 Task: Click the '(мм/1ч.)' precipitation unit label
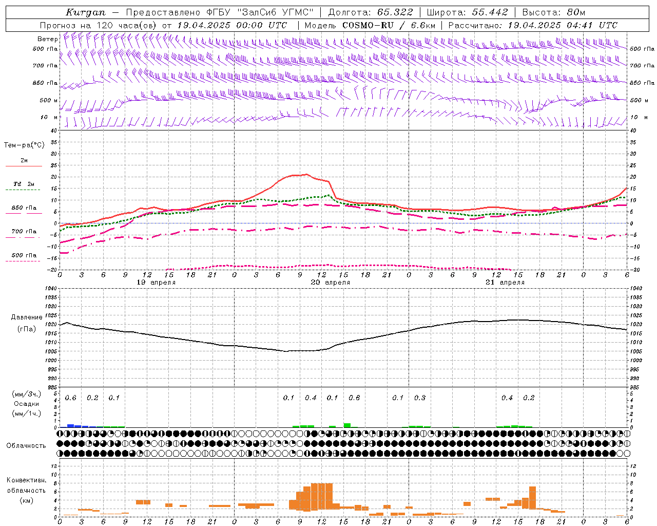click(27, 414)
